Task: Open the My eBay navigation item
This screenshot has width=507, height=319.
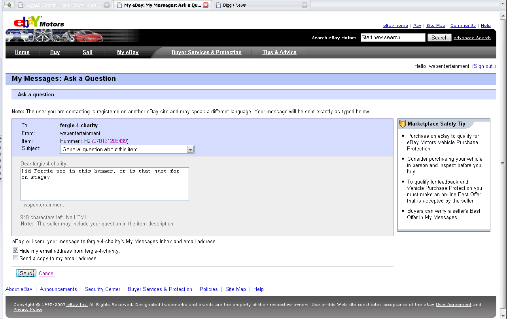Action: (x=128, y=53)
